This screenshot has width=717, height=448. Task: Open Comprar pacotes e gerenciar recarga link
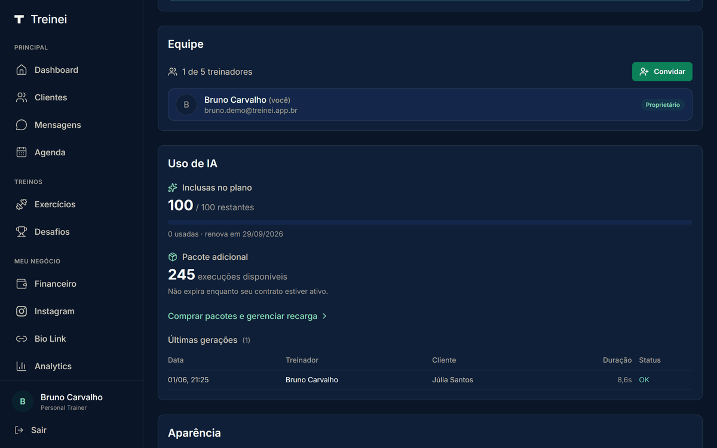point(247,316)
